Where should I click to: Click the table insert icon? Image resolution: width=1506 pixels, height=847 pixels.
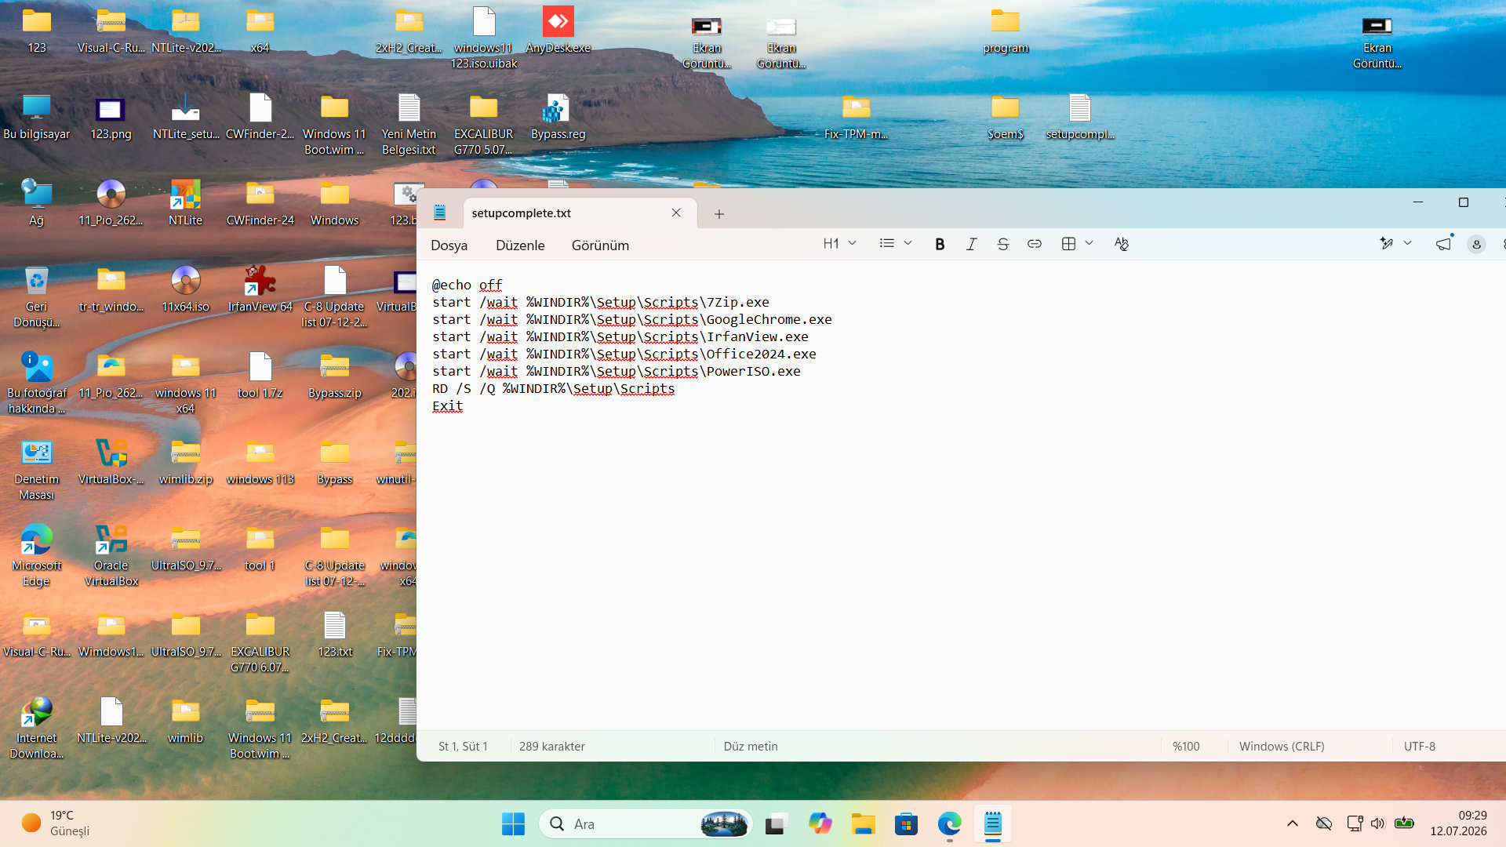tap(1068, 244)
